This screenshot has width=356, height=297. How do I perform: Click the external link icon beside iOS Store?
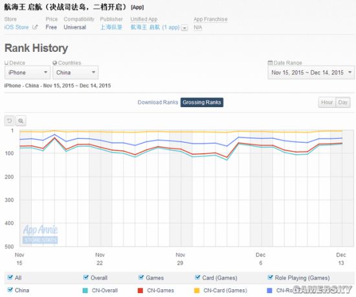(x=35, y=27)
